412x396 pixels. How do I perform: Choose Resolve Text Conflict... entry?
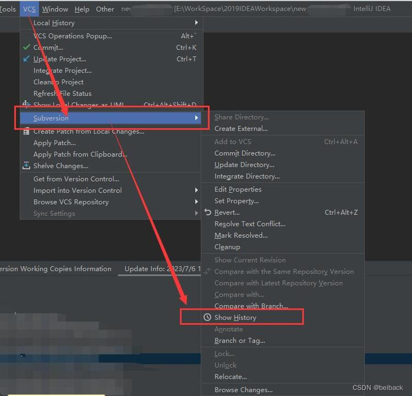[x=283, y=224]
